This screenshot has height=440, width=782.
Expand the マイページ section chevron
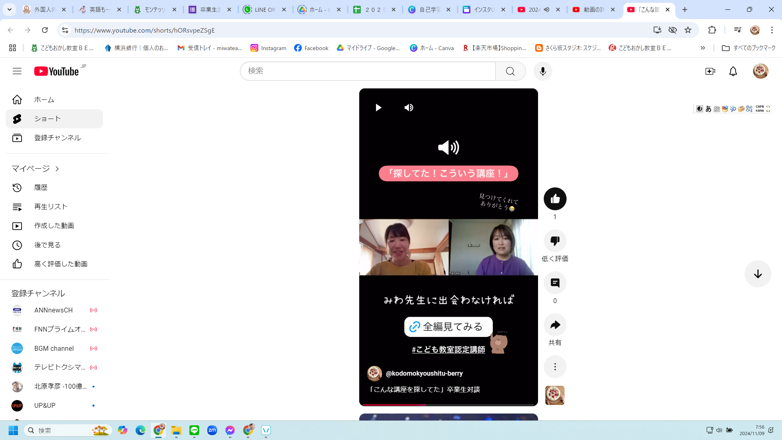57,169
